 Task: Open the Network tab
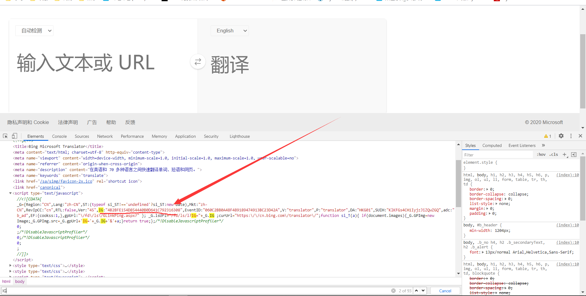point(105,136)
